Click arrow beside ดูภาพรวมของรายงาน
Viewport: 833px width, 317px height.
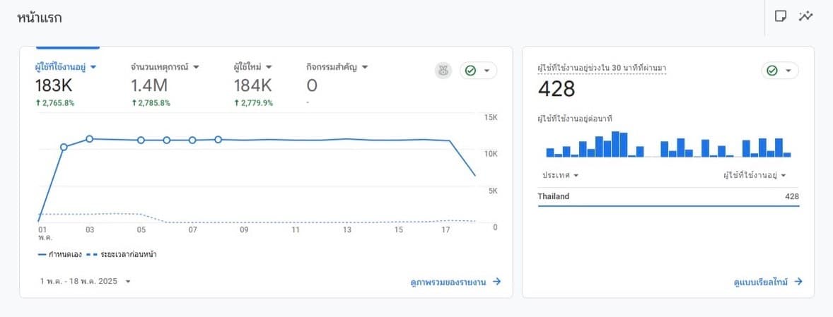(497, 282)
